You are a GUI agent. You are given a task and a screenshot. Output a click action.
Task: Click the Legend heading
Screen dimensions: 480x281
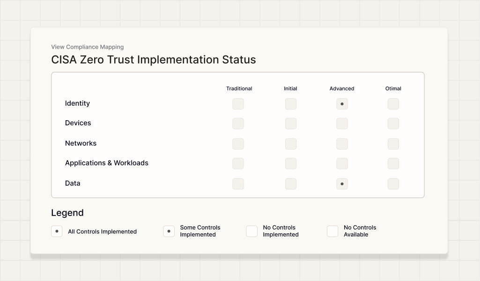[x=67, y=213]
